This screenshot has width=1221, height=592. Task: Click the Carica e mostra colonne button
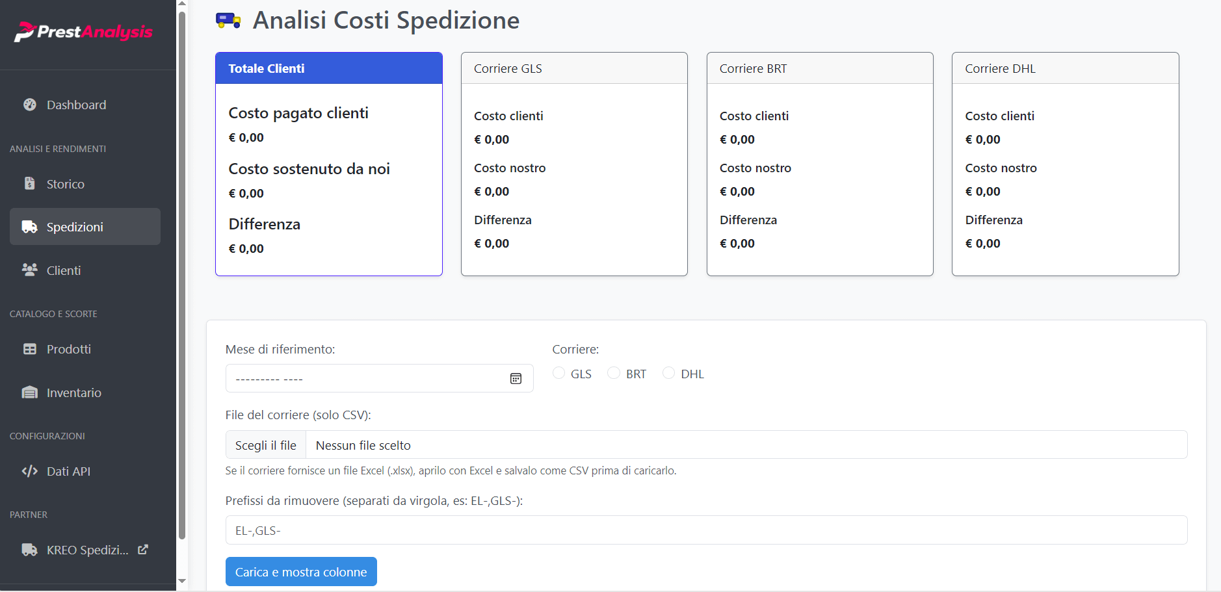tap(300, 571)
